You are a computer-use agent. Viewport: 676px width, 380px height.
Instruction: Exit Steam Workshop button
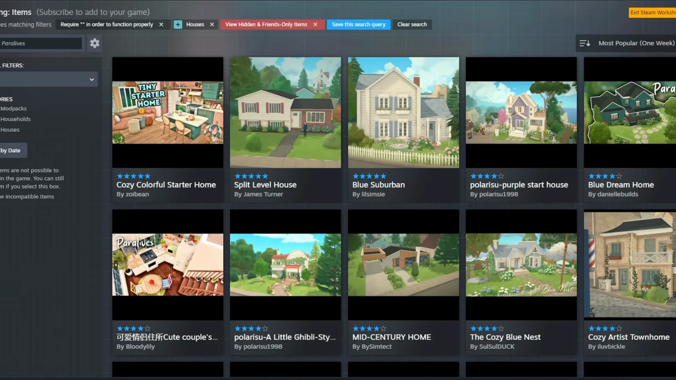tap(652, 13)
